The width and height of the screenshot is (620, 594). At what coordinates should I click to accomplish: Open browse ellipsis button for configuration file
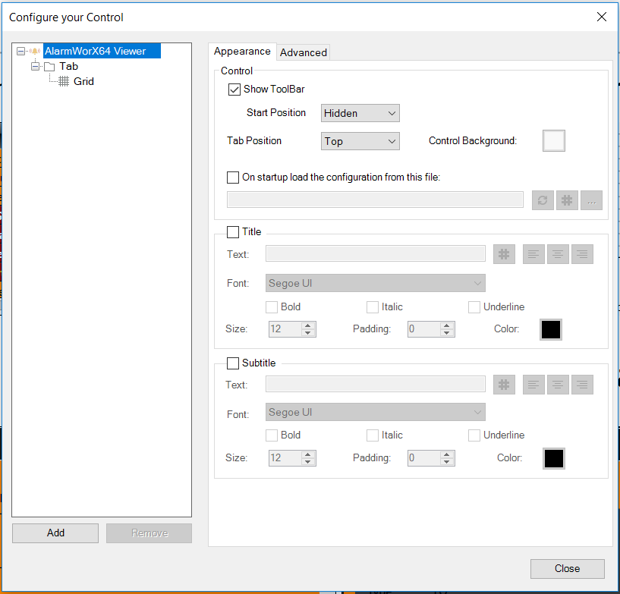pyautogui.click(x=591, y=200)
